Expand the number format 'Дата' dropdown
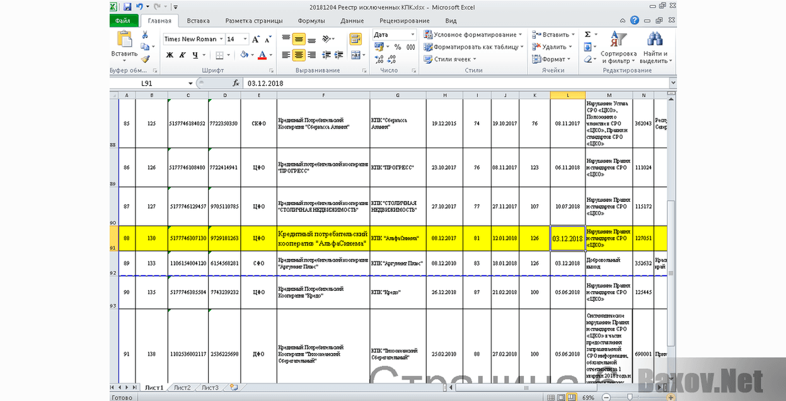The height and width of the screenshot is (401, 786). pyautogui.click(x=413, y=35)
